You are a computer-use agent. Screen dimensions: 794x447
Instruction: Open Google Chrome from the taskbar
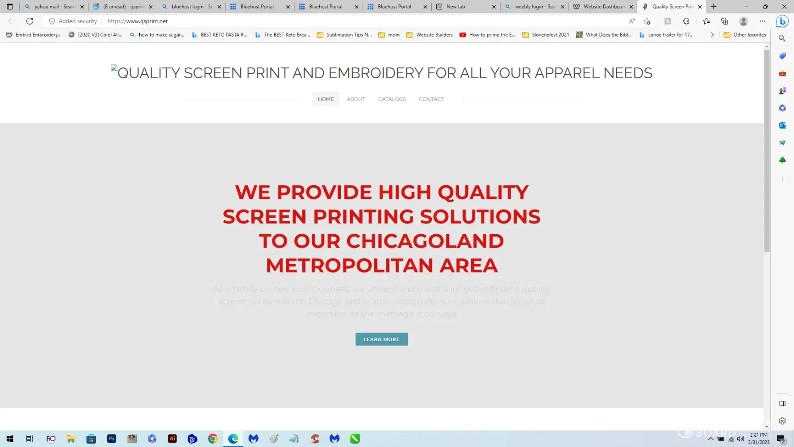(x=213, y=439)
